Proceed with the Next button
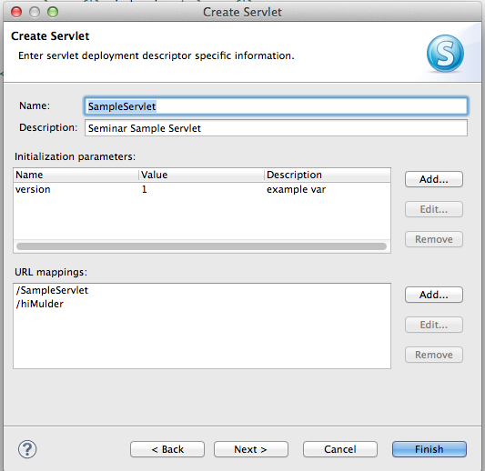 tap(251, 449)
